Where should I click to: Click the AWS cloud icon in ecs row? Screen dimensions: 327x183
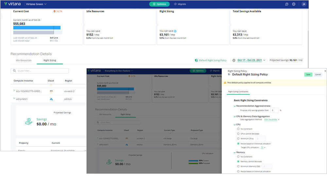51,91
